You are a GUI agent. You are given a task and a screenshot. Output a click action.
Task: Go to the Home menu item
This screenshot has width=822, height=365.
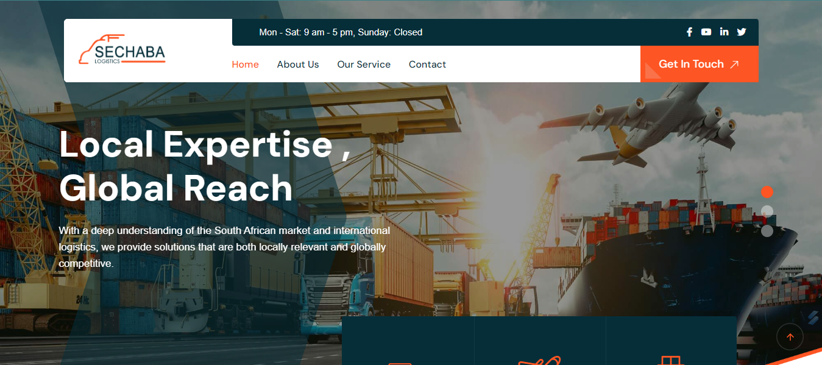(x=246, y=65)
